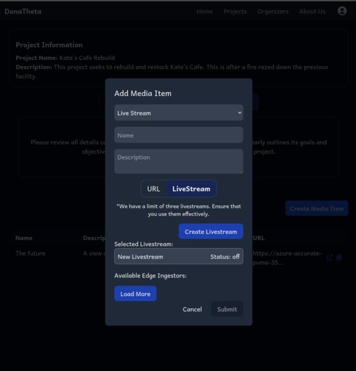Click the 'Selected Livestream:' label
Viewport: 356px width, 371px height.
coord(144,244)
